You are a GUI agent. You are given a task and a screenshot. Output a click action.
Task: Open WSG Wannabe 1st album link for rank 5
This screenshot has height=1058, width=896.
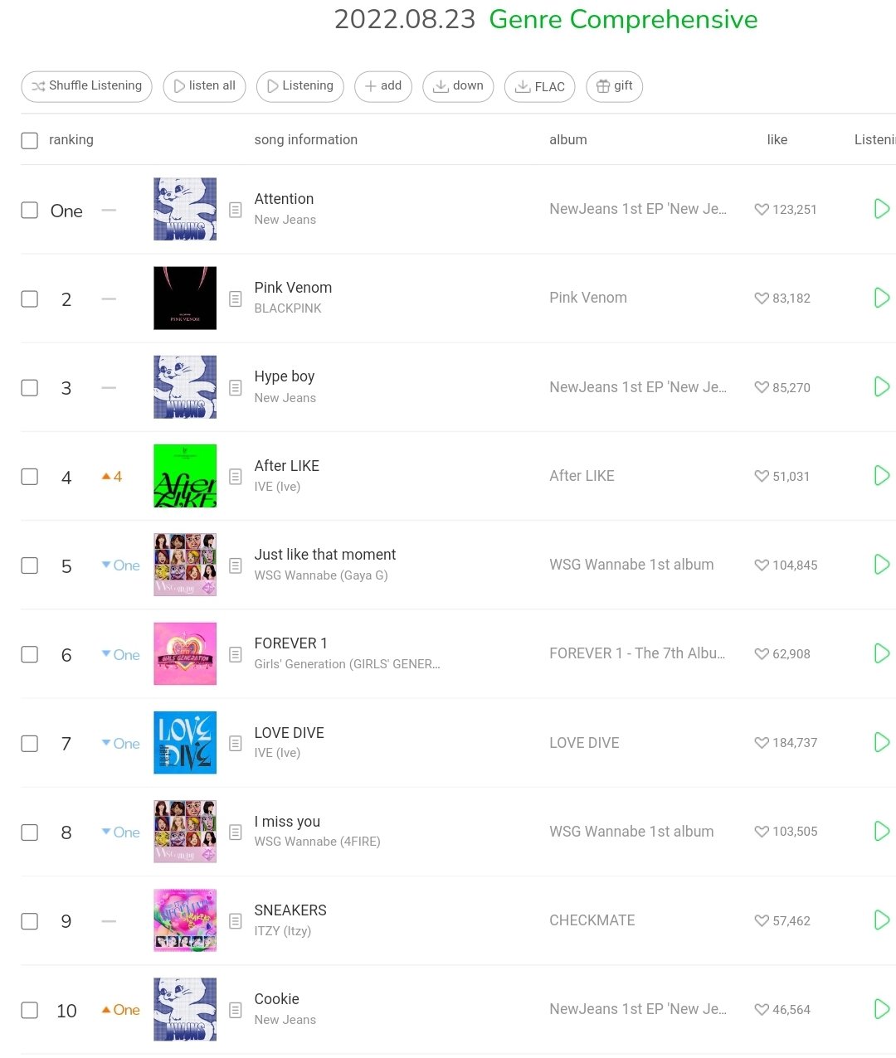631,565
